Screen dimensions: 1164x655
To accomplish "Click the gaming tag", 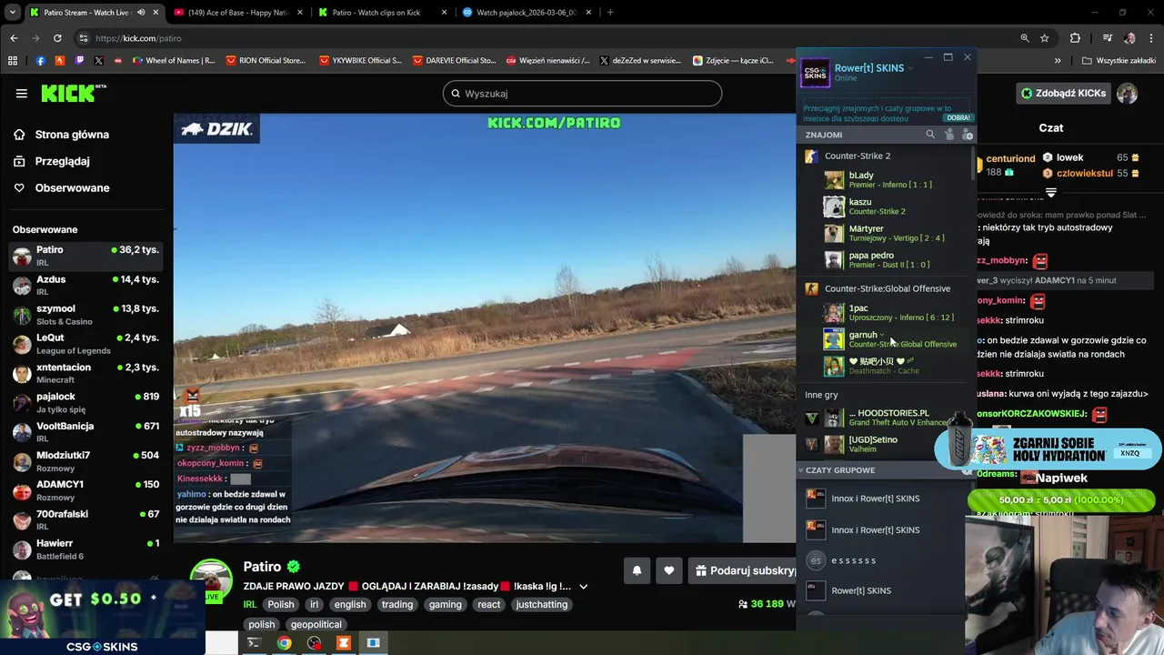I will pyautogui.click(x=446, y=604).
